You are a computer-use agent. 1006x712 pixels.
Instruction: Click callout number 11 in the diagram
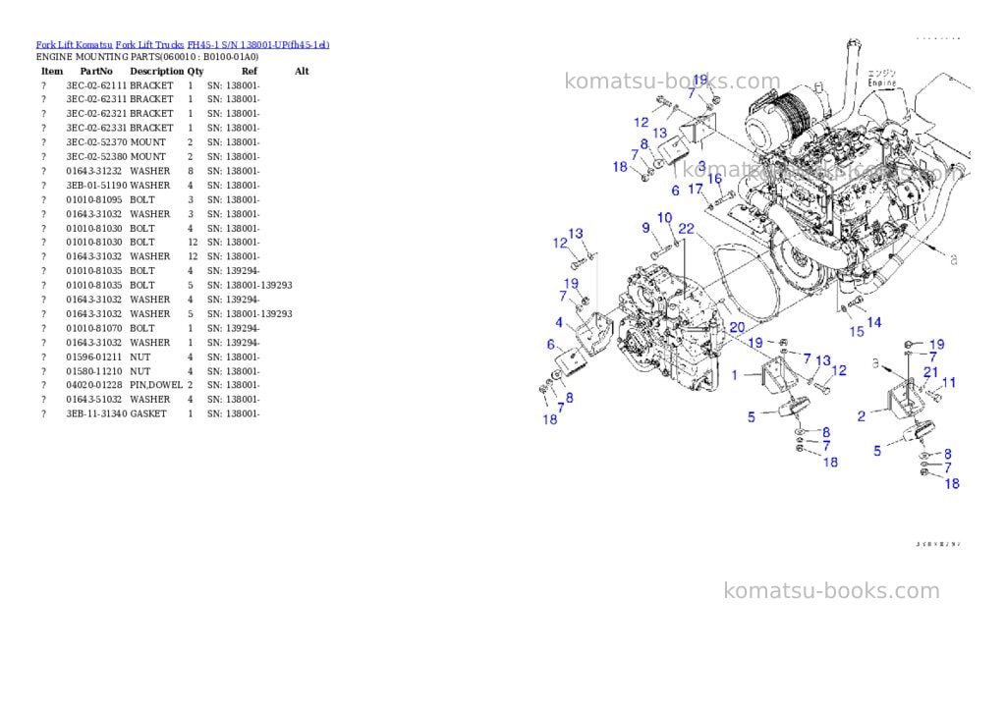click(x=949, y=383)
